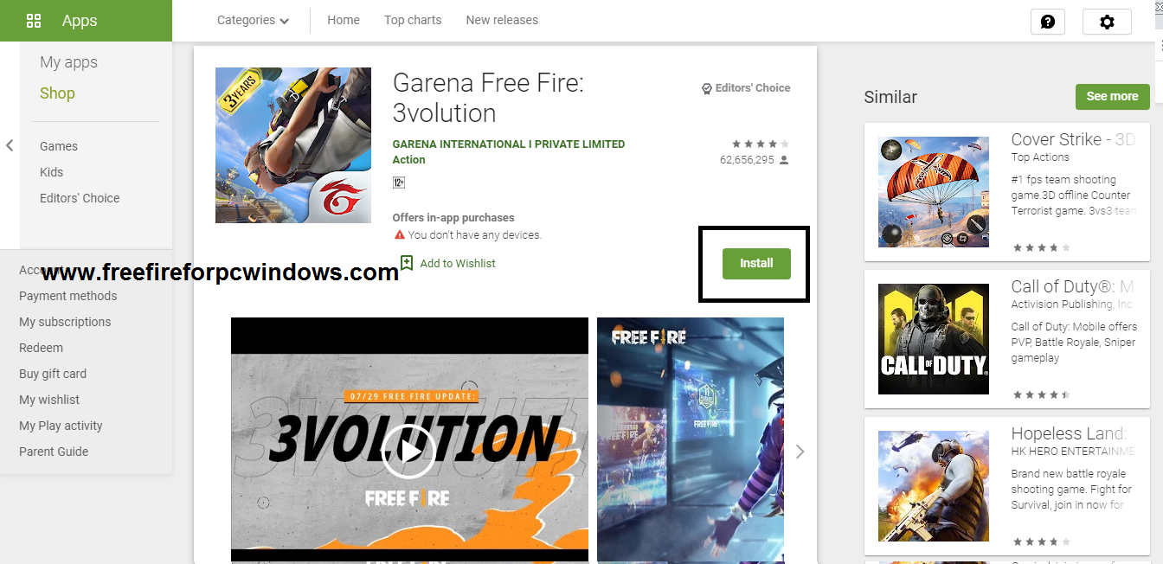Click the 12+ content rating icon
The width and height of the screenshot is (1163, 564).
pyautogui.click(x=399, y=183)
